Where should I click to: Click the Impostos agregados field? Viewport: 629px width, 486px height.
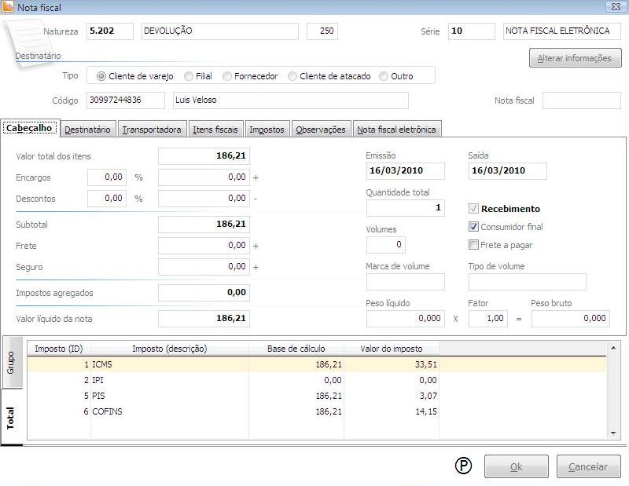click(204, 293)
